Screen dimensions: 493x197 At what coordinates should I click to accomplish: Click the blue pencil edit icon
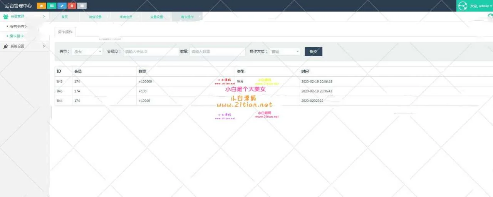tap(62, 6)
